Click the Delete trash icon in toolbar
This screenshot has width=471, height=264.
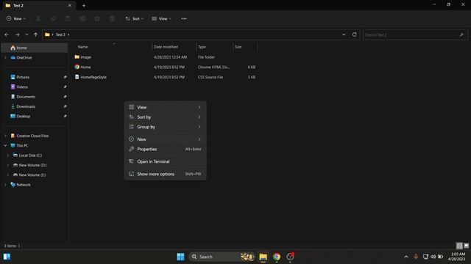(112, 18)
